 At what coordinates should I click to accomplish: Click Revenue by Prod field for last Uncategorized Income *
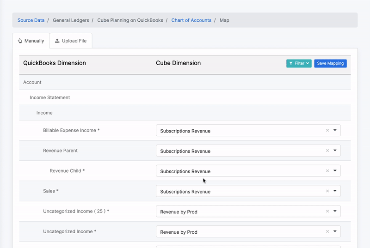coord(248,231)
